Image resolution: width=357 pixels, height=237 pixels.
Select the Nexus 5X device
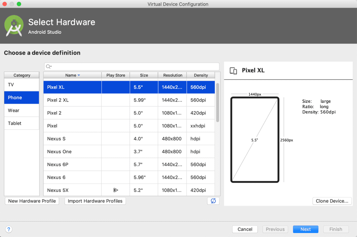(x=129, y=190)
